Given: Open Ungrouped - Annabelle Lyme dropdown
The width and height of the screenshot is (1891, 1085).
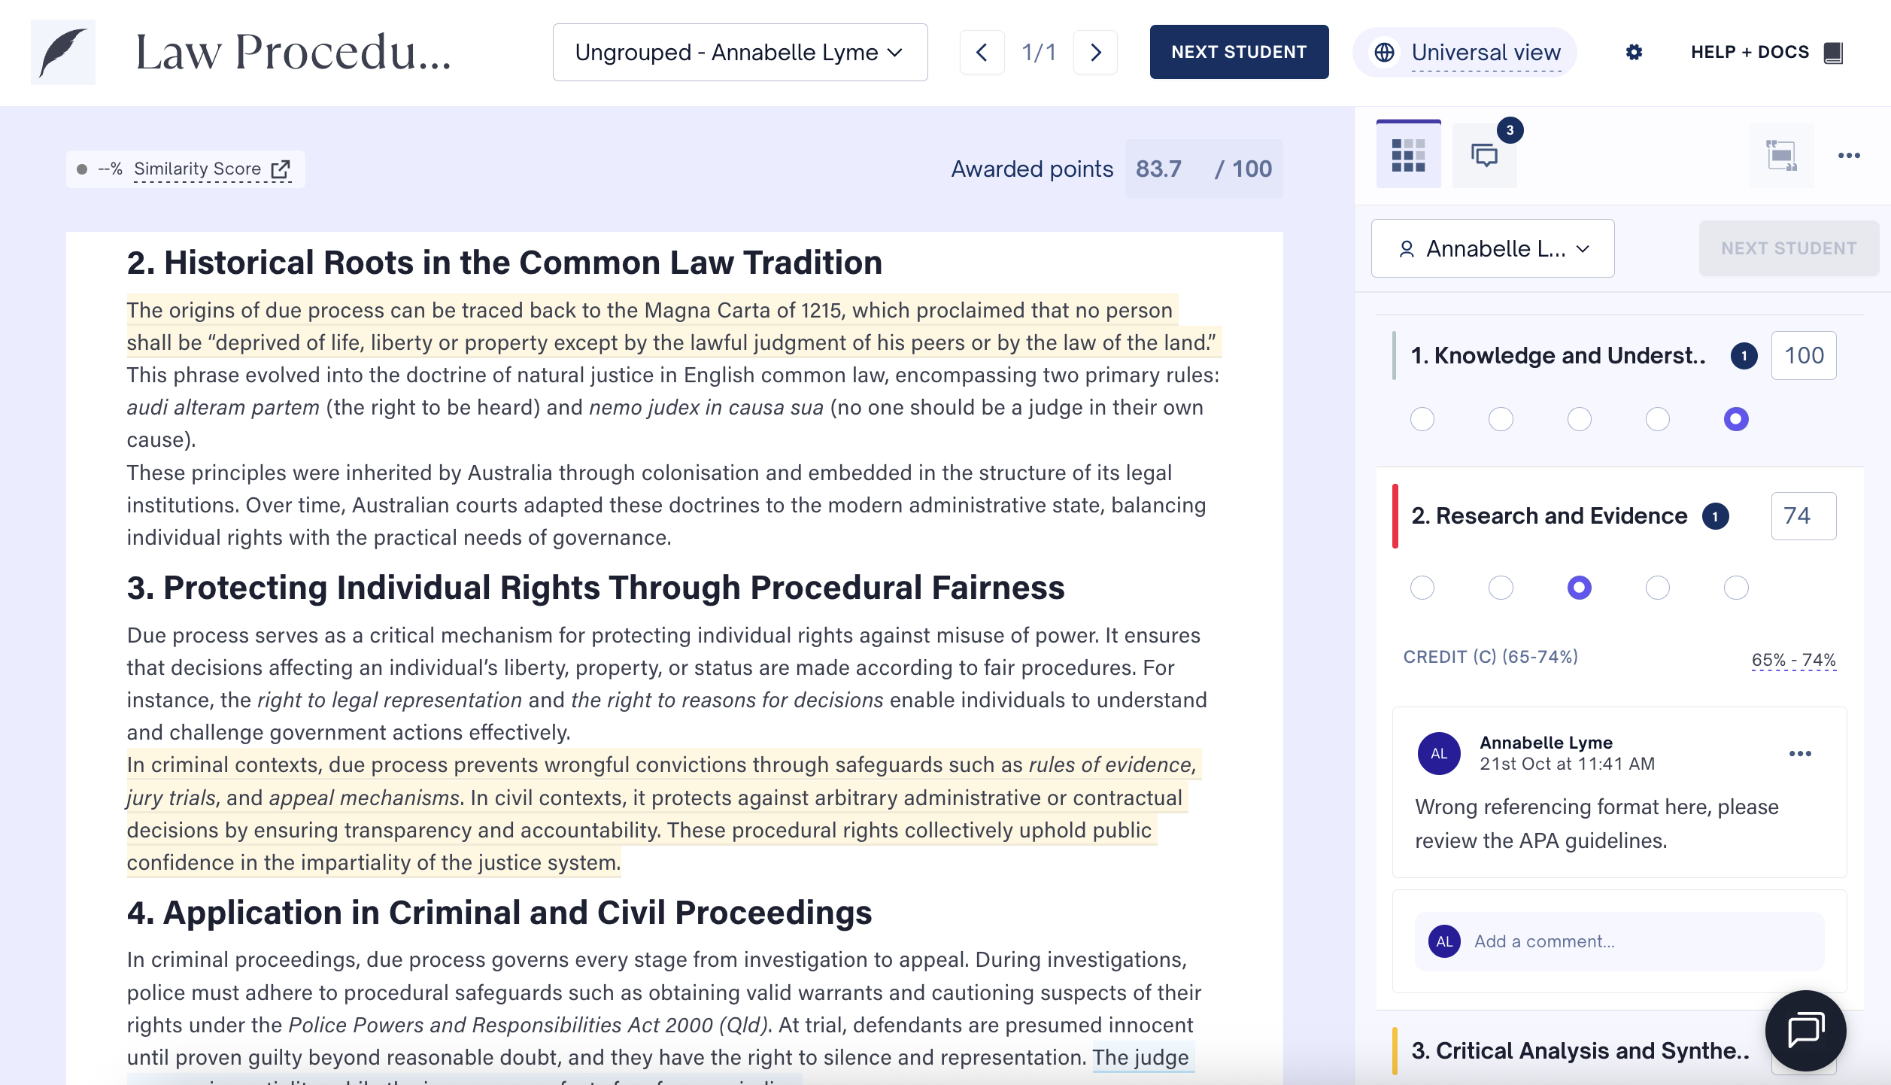Looking at the screenshot, I should [739, 52].
